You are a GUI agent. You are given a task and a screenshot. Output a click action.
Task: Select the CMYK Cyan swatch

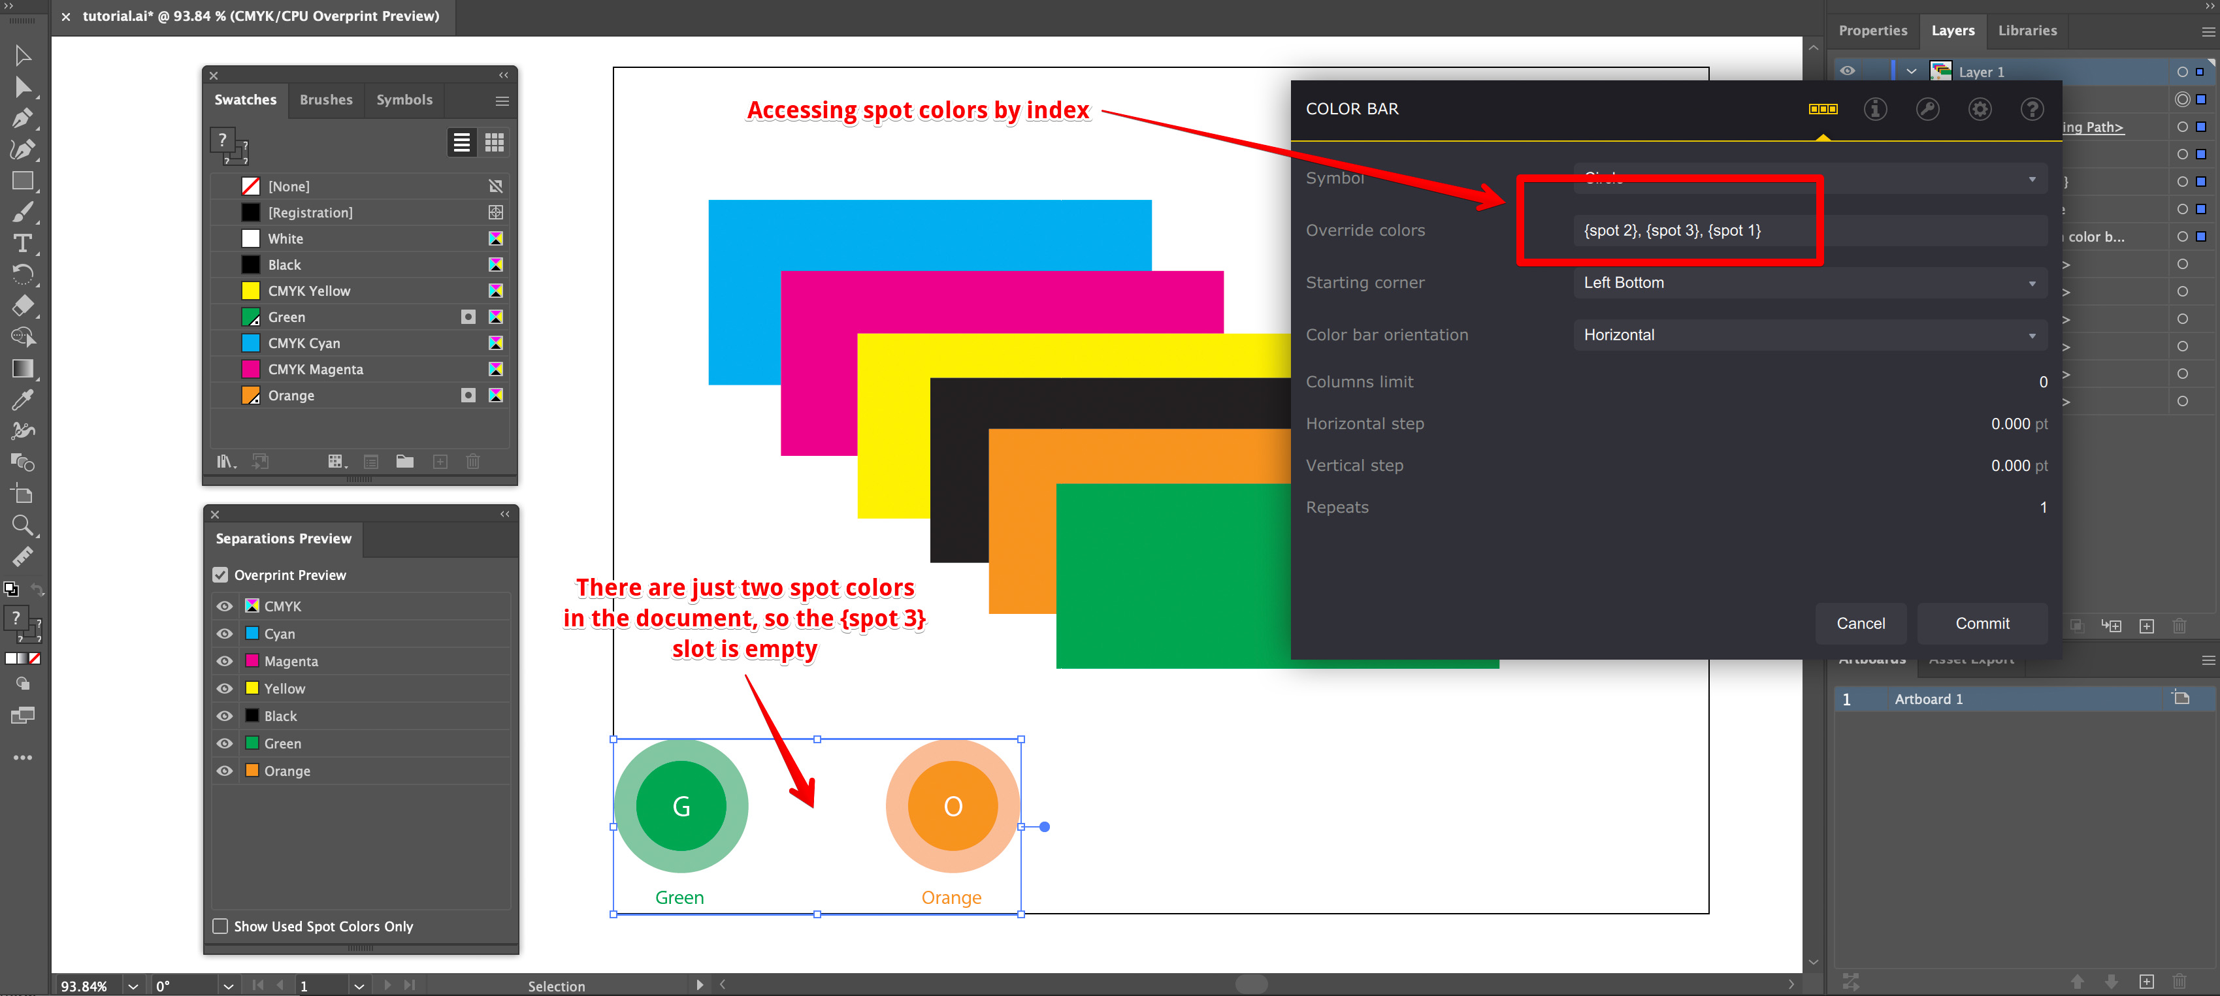[303, 342]
